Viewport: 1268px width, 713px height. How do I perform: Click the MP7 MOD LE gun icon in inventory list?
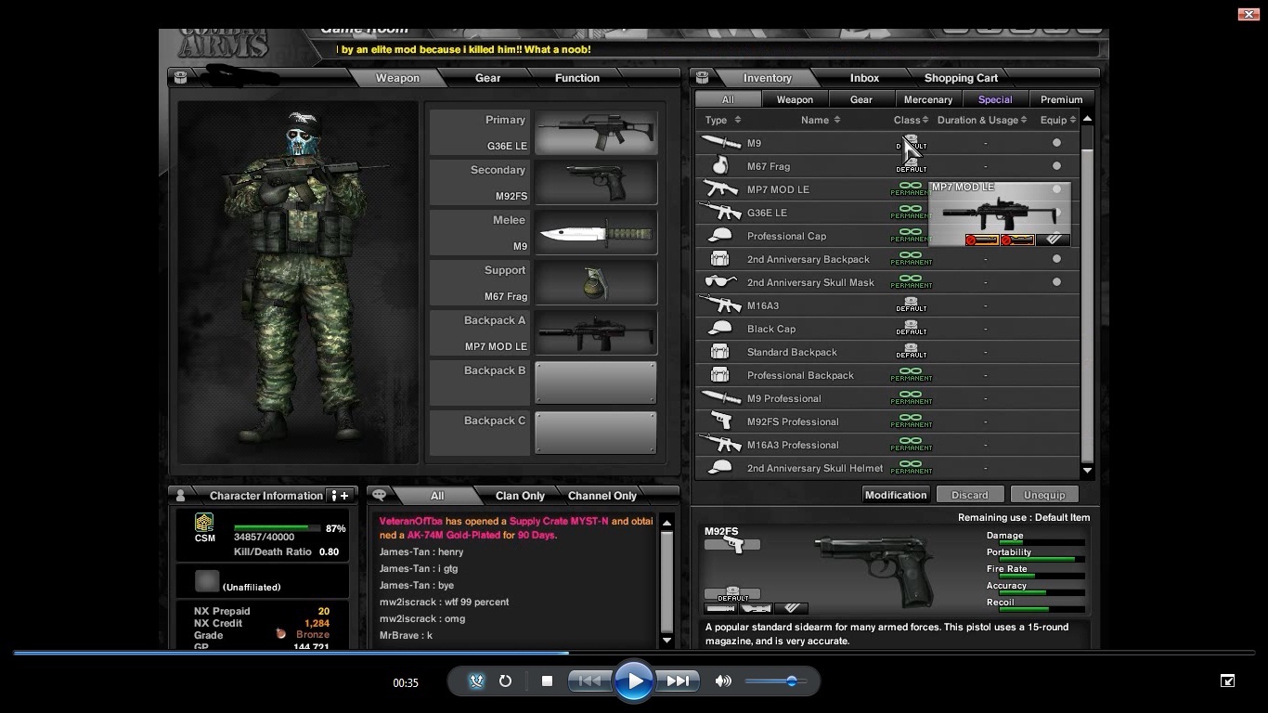tap(721, 189)
